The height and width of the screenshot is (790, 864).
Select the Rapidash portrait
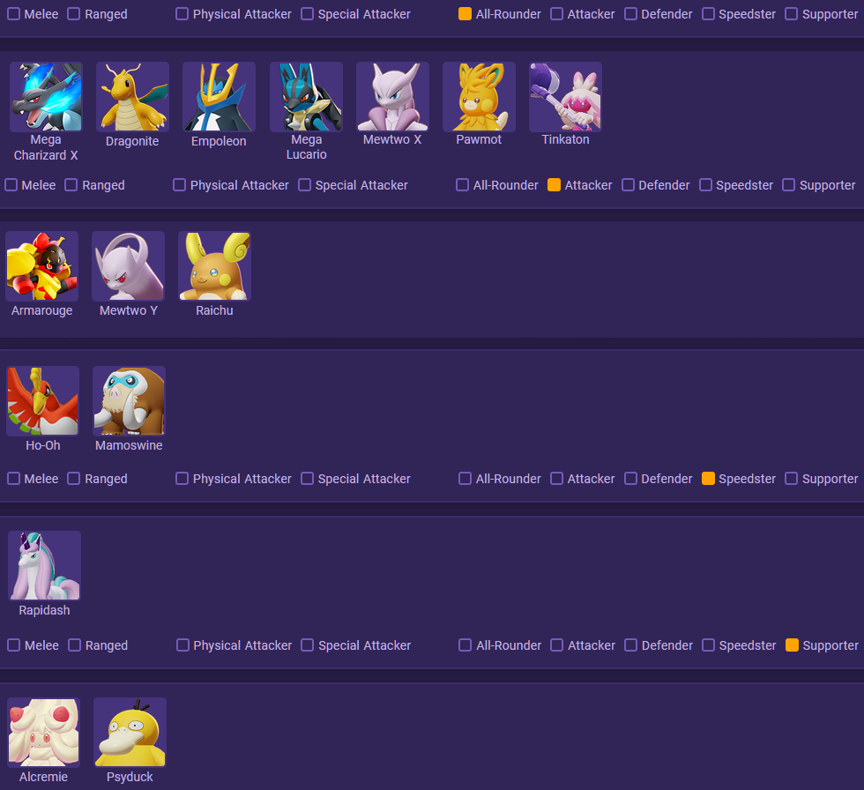[45, 566]
